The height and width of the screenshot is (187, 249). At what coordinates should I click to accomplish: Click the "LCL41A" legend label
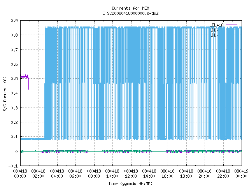[216, 25]
